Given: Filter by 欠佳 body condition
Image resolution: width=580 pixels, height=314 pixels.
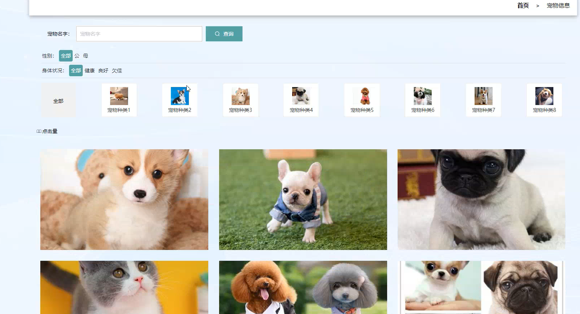Looking at the screenshot, I should [x=117, y=70].
